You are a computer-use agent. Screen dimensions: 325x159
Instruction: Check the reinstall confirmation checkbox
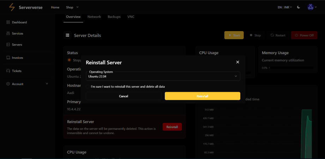(x=88, y=87)
